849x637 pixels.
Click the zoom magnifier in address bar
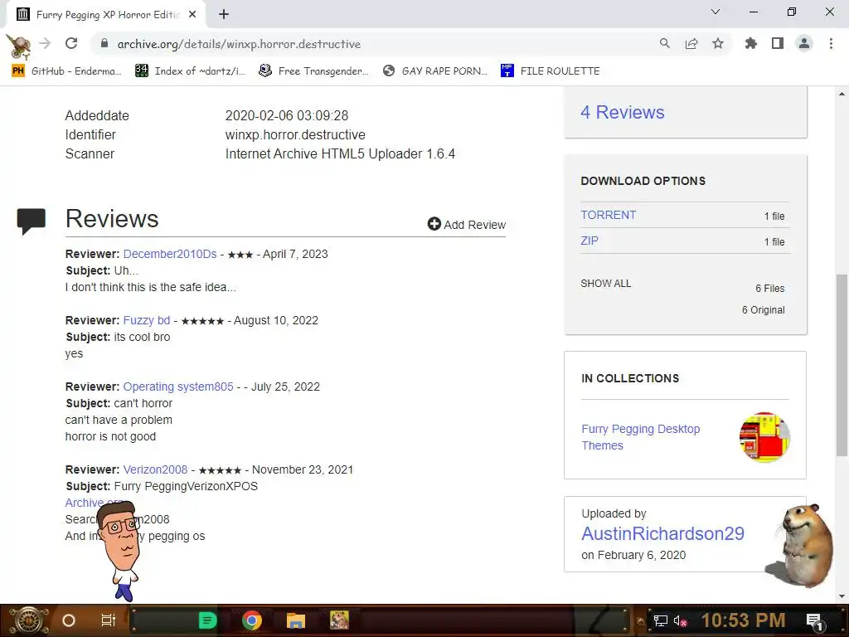[664, 43]
